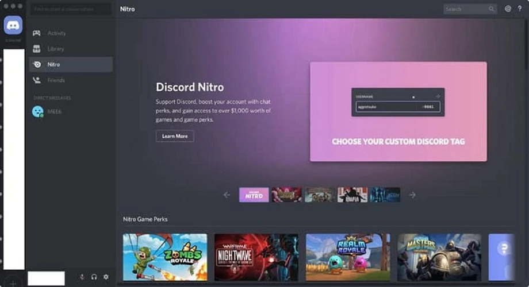
Task: Open Realm Royale game perk card
Action: click(347, 257)
